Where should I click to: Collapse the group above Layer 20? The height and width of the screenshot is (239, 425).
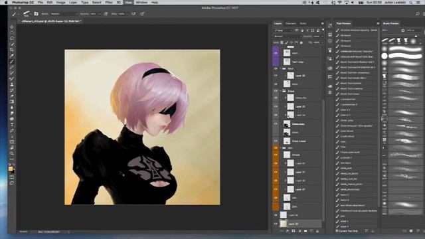(280, 69)
